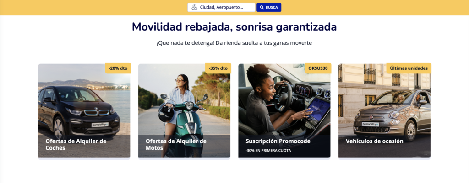Click the magnifier icon on BUSCA button
This screenshot has height=183, width=469.
click(262, 7)
